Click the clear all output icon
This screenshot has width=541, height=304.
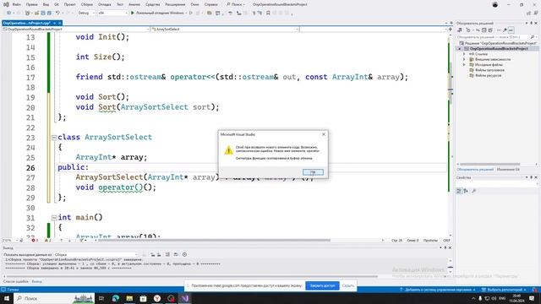coord(167,254)
